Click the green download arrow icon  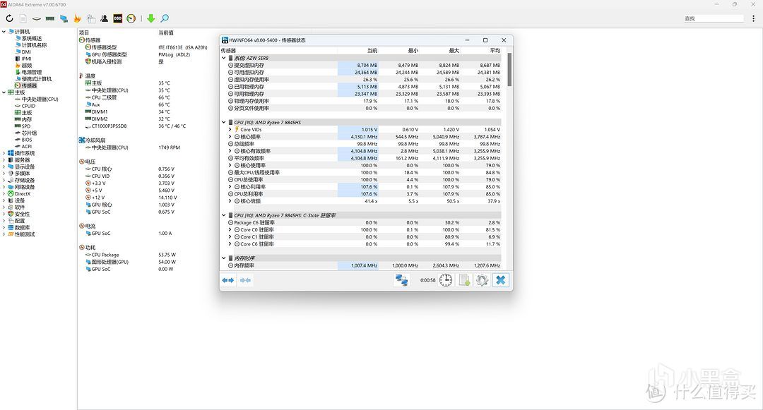click(x=151, y=18)
